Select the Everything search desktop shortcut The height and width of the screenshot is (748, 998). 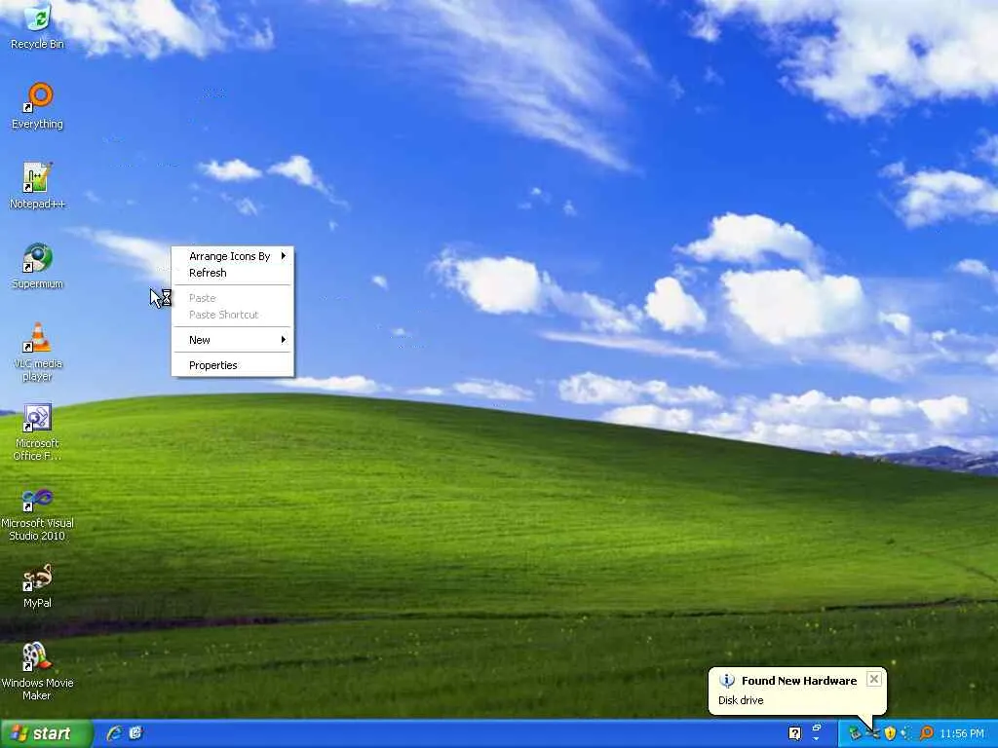point(38,106)
